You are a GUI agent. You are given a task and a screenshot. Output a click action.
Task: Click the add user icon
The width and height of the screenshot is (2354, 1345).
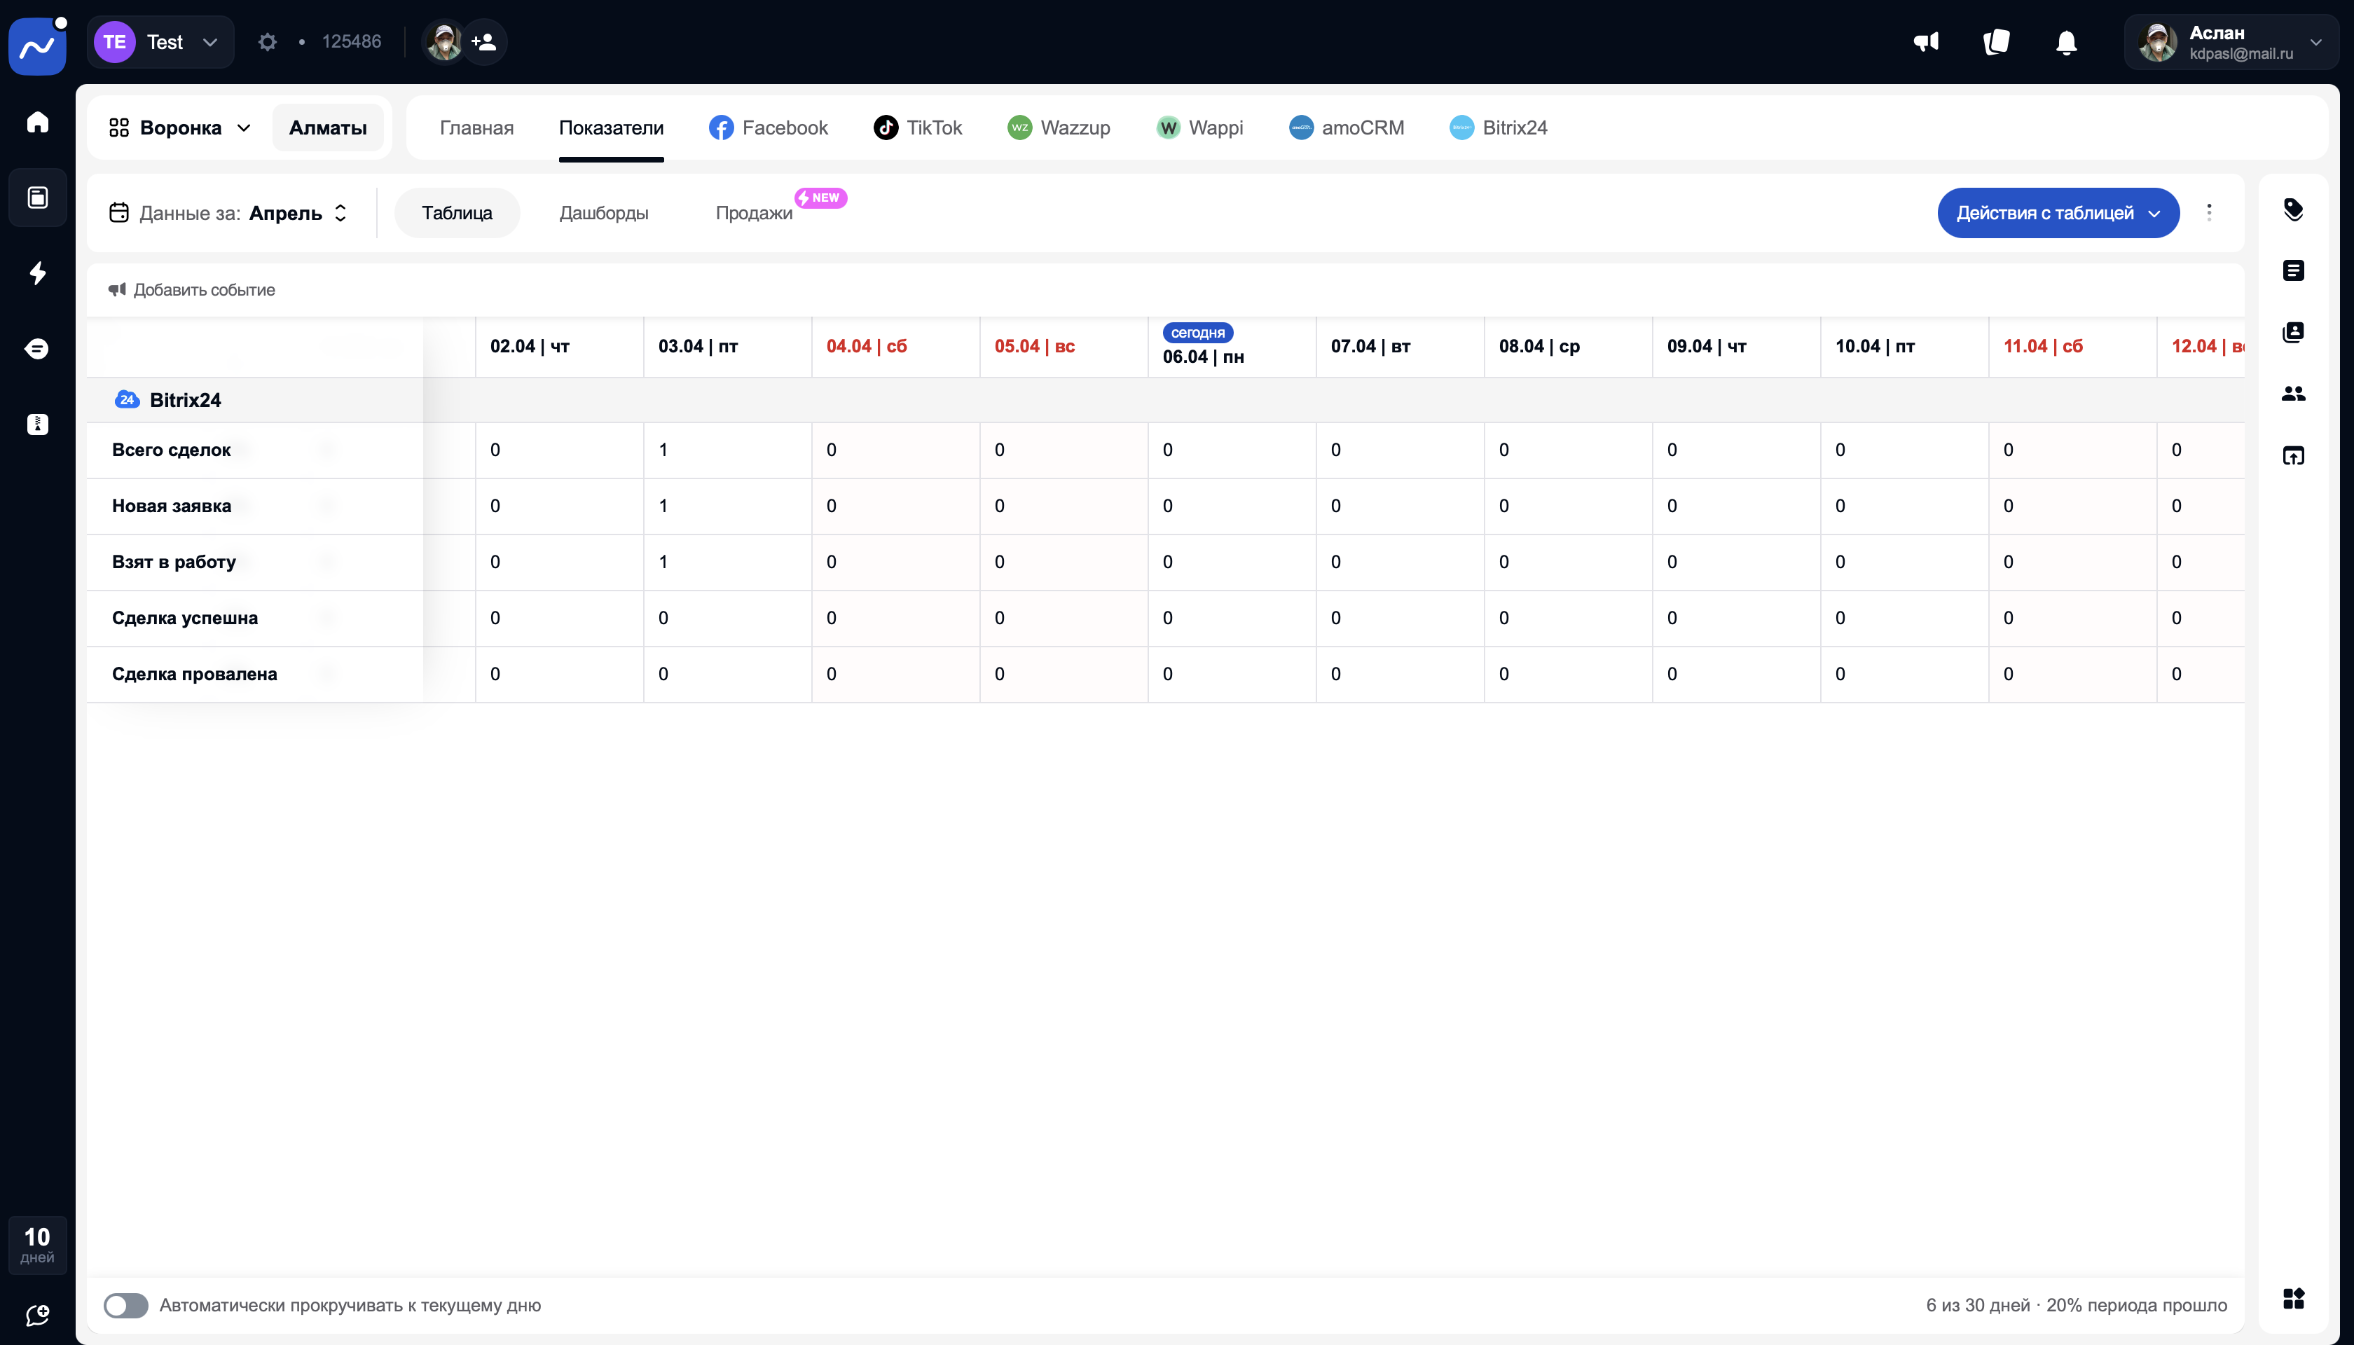tap(484, 43)
